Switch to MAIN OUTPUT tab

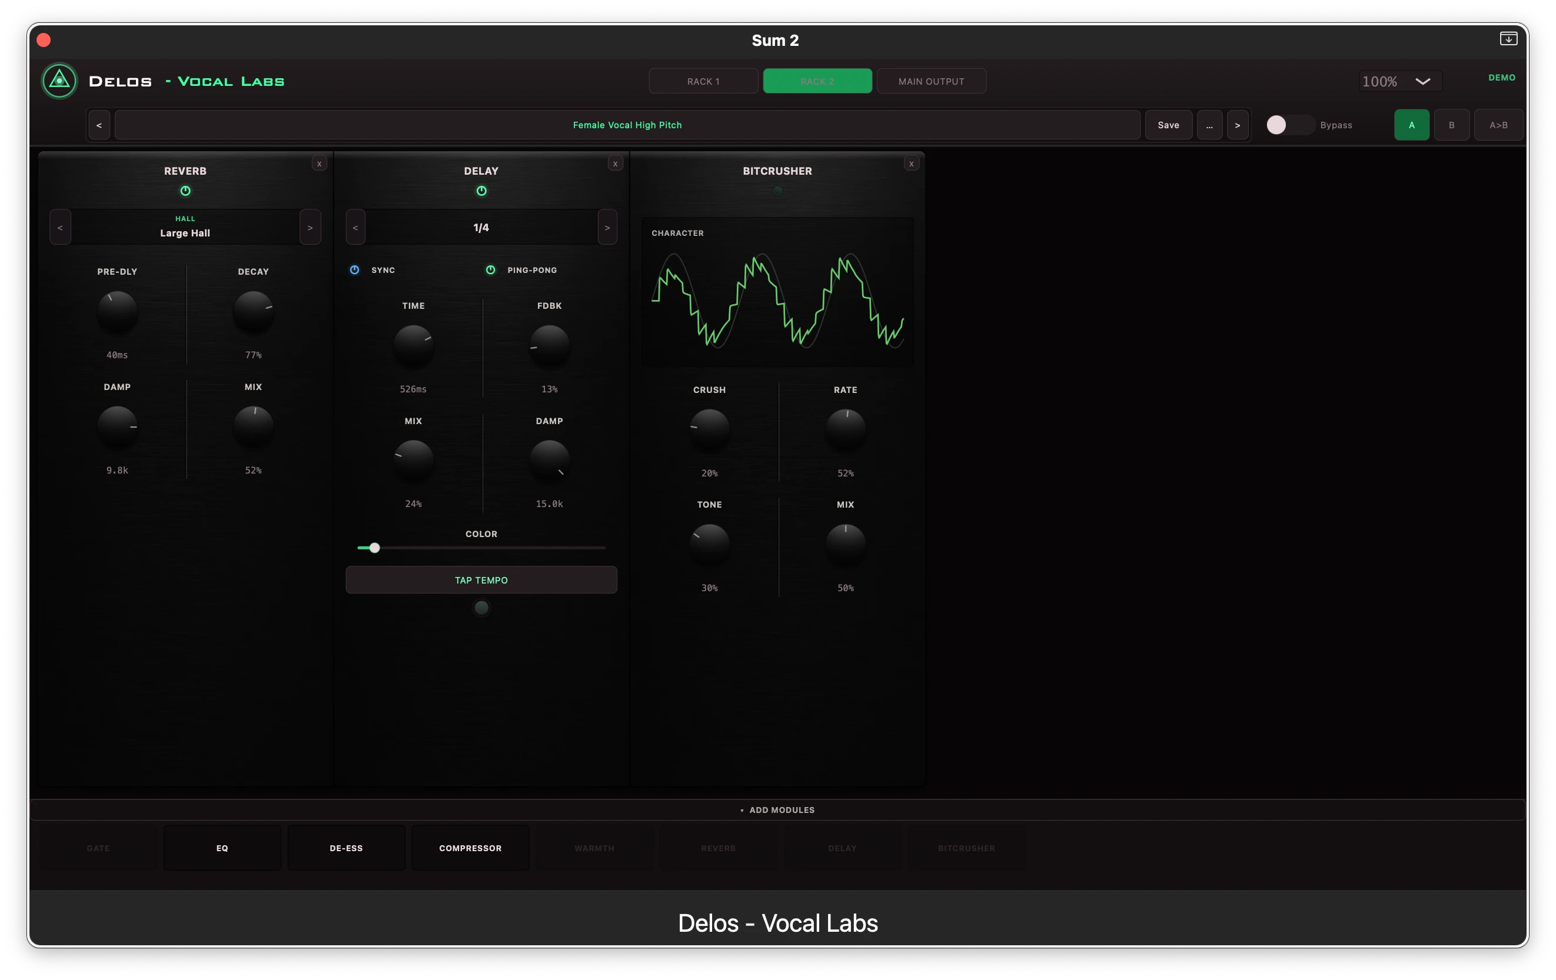pos(931,81)
